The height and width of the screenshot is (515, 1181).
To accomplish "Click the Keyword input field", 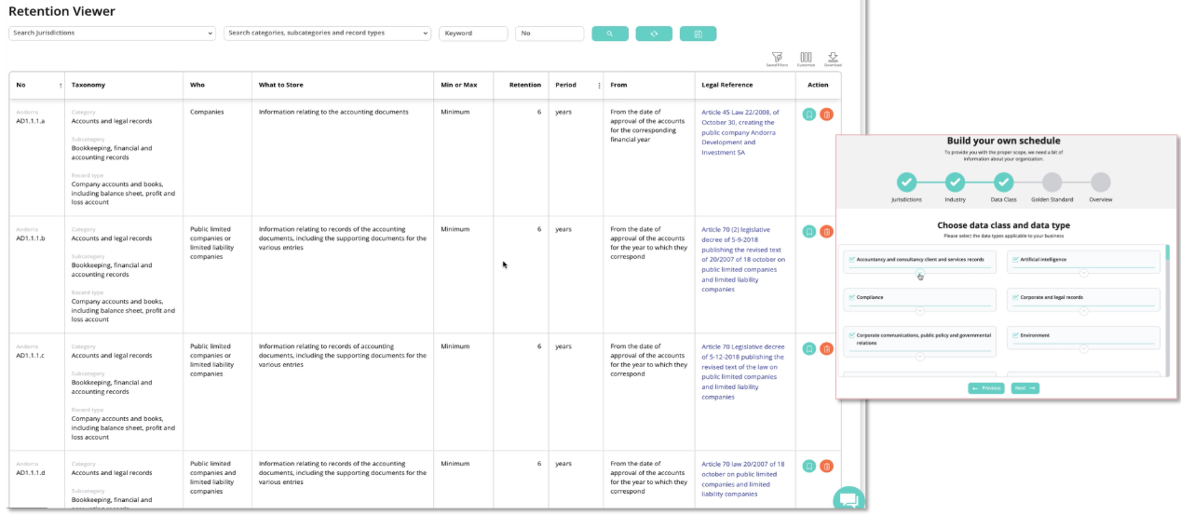I will click(x=473, y=34).
